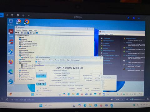Click the Google Chrome desktop shortcut

tap(27, 22)
